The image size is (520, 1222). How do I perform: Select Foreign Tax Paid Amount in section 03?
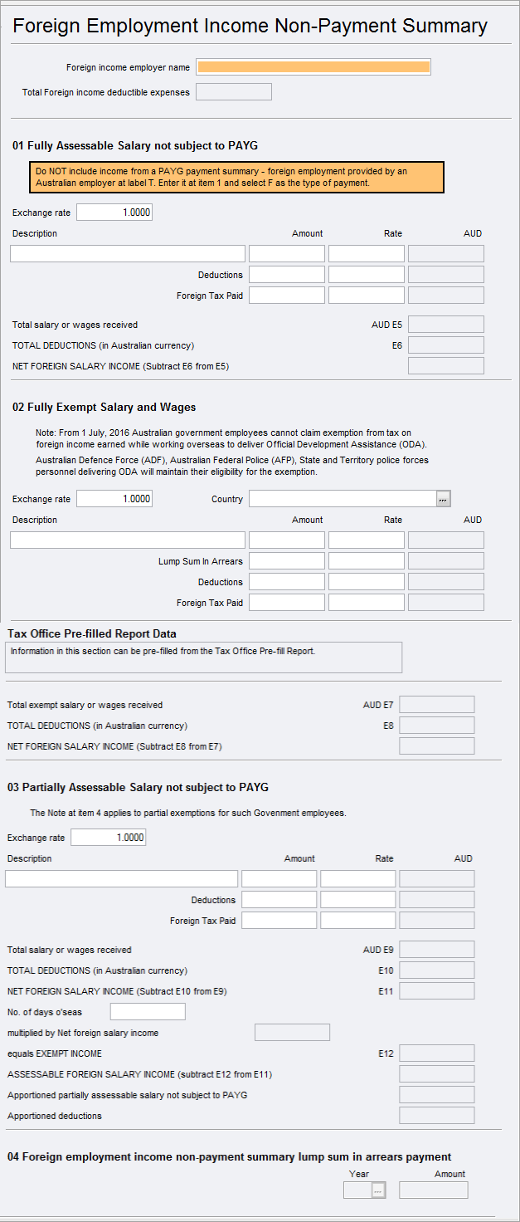[279, 921]
